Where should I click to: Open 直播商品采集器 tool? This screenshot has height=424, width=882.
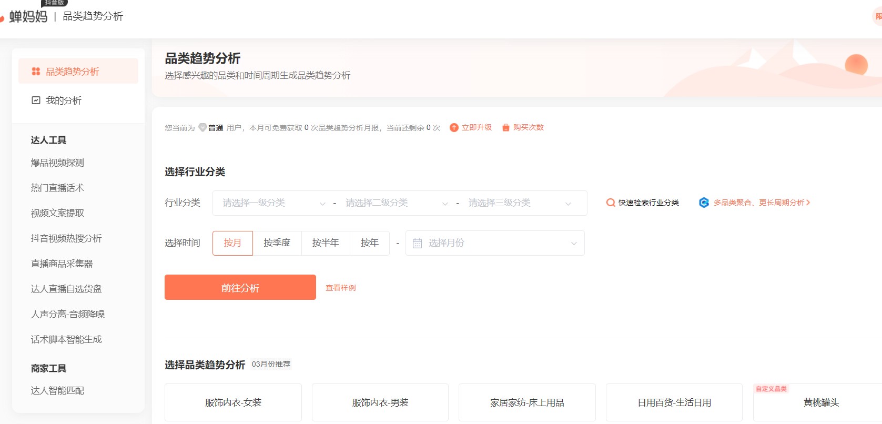(62, 264)
